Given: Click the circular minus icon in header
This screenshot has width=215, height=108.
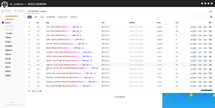Looking at the screenshot, I should (202, 4).
